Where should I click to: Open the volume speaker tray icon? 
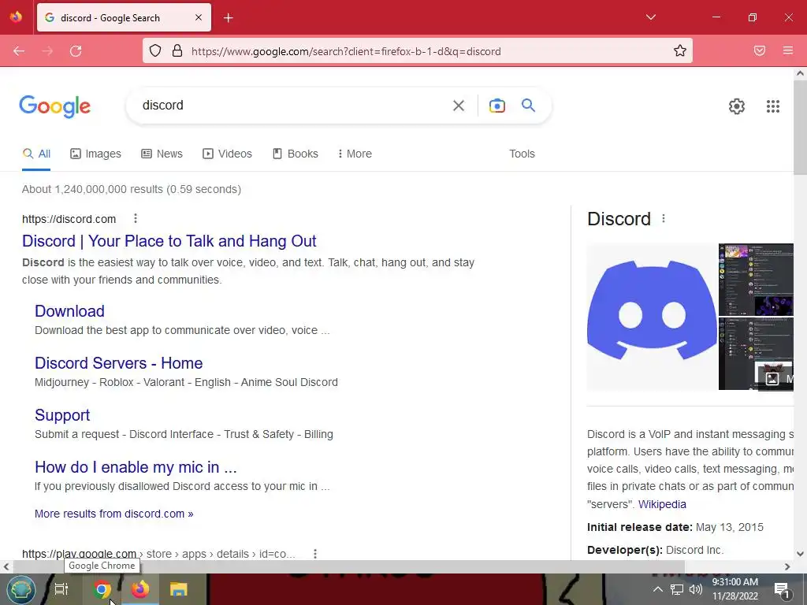point(695,589)
